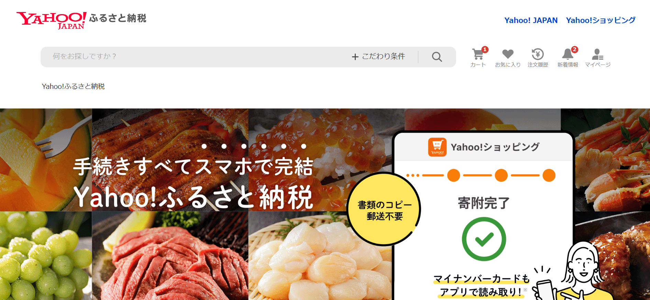Click the Yahoo! JAPAN logo

pyautogui.click(x=52, y=21)
